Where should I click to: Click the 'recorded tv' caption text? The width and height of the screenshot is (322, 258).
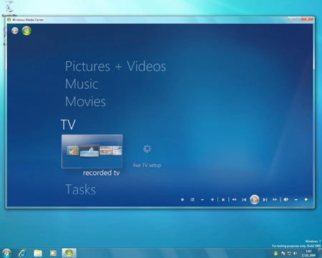(x=101, y=173)
